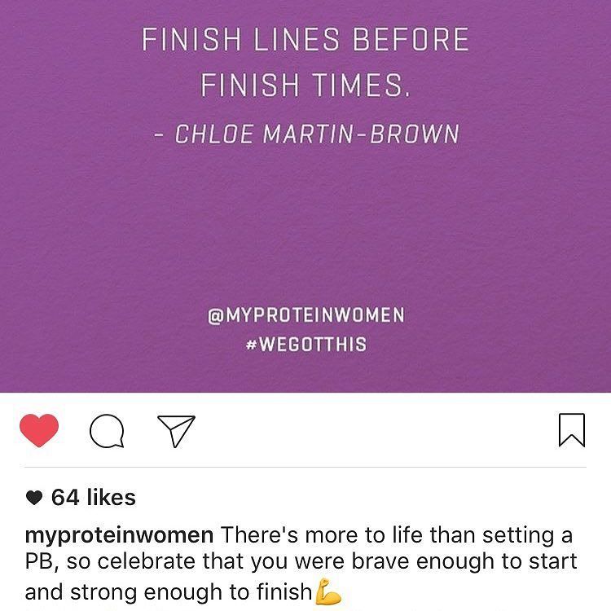Save post with the bookmark icon

point(572,430)
